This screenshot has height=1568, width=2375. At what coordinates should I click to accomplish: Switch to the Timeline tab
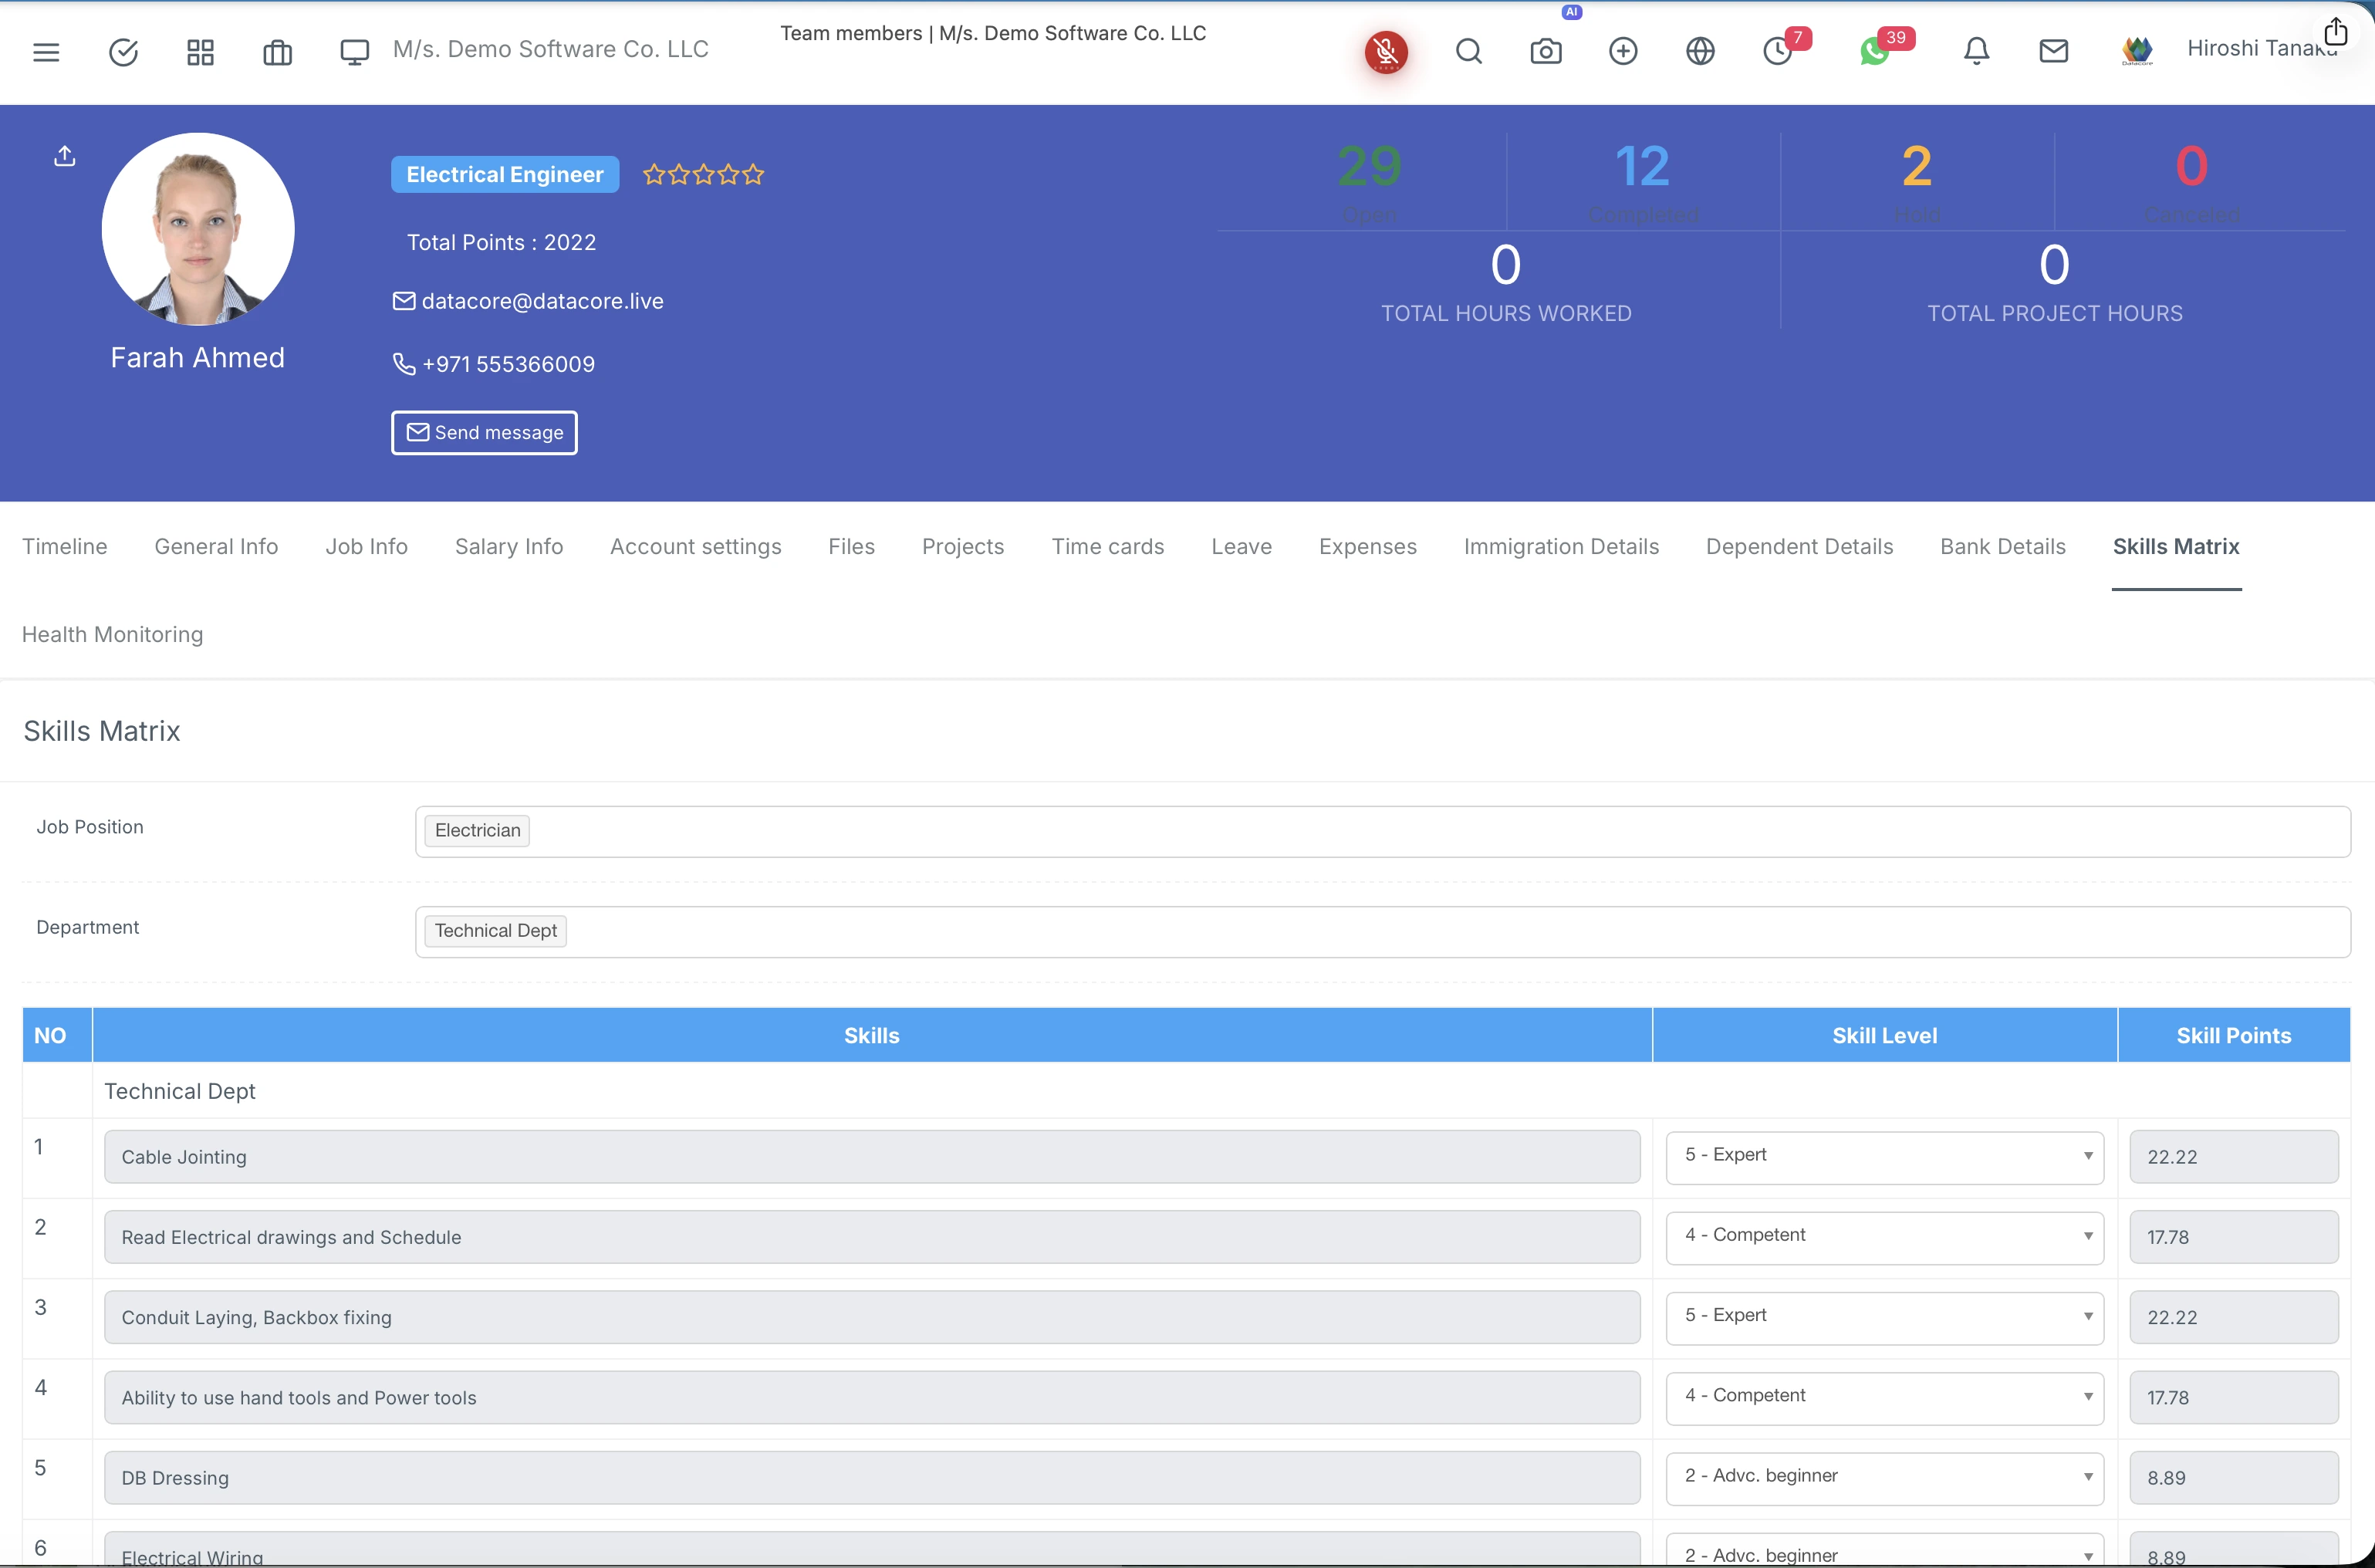pyautogui.click(x=64, y=547)
